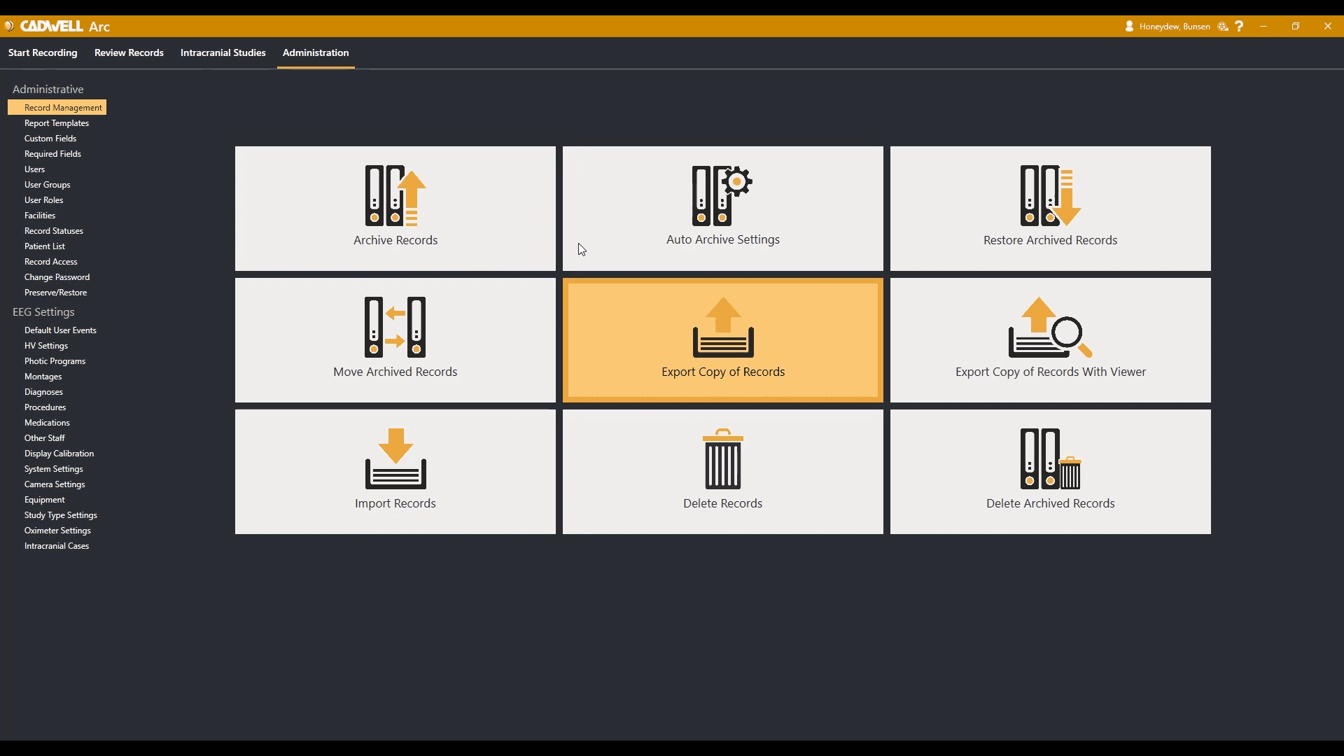The image size is (1344, 756).
Task: Open Intracranial Cases in the sidebar
Action: 57,546
